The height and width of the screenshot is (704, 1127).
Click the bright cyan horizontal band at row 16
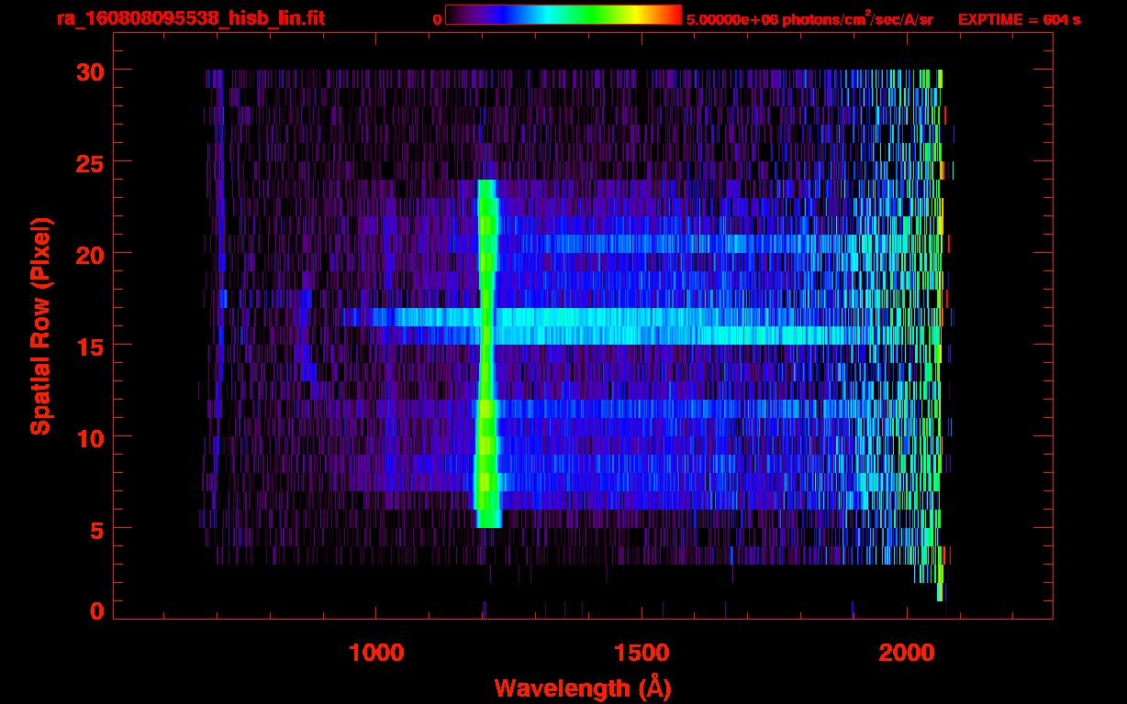(x=597, y=317)
